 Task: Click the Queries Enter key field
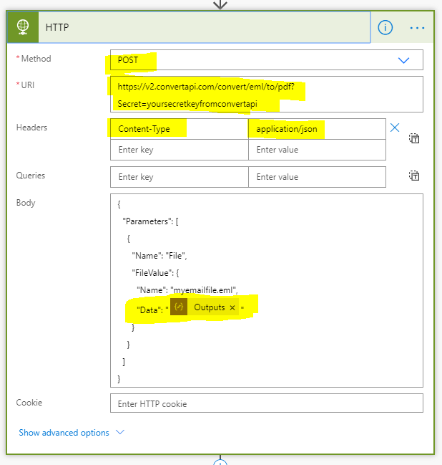click(179, 177)
